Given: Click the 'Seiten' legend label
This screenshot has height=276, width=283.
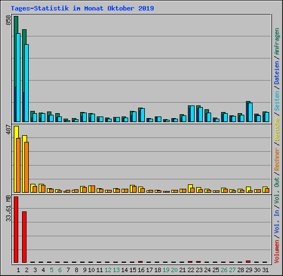Looking at the screenshot, I should pos(277,101).
